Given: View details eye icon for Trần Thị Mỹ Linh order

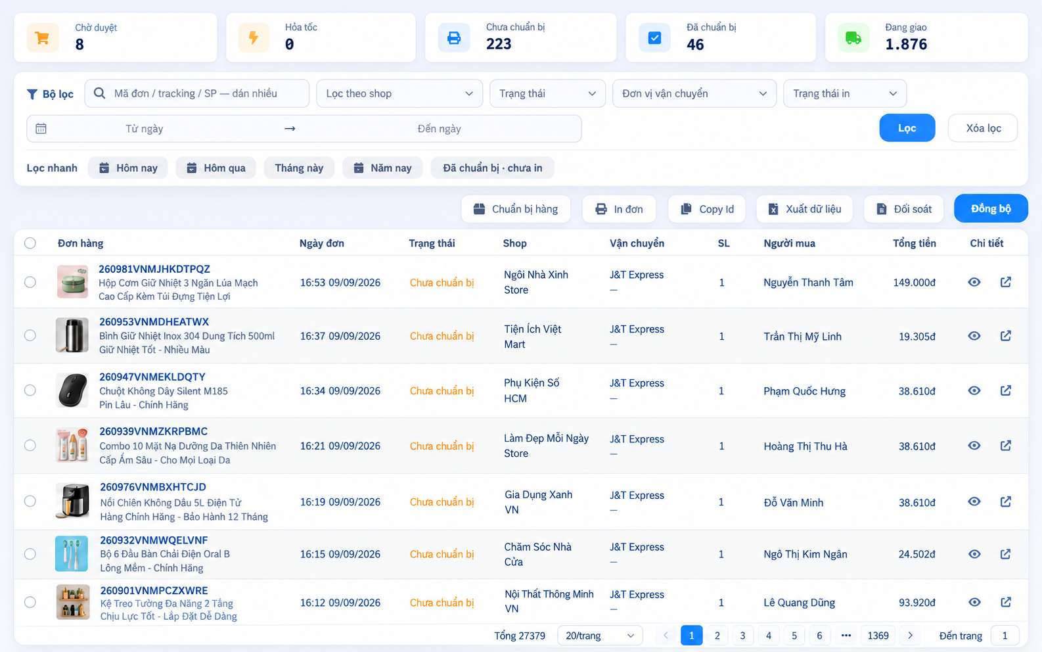Looking at the screenshot, I should click(x=974, y=336).
